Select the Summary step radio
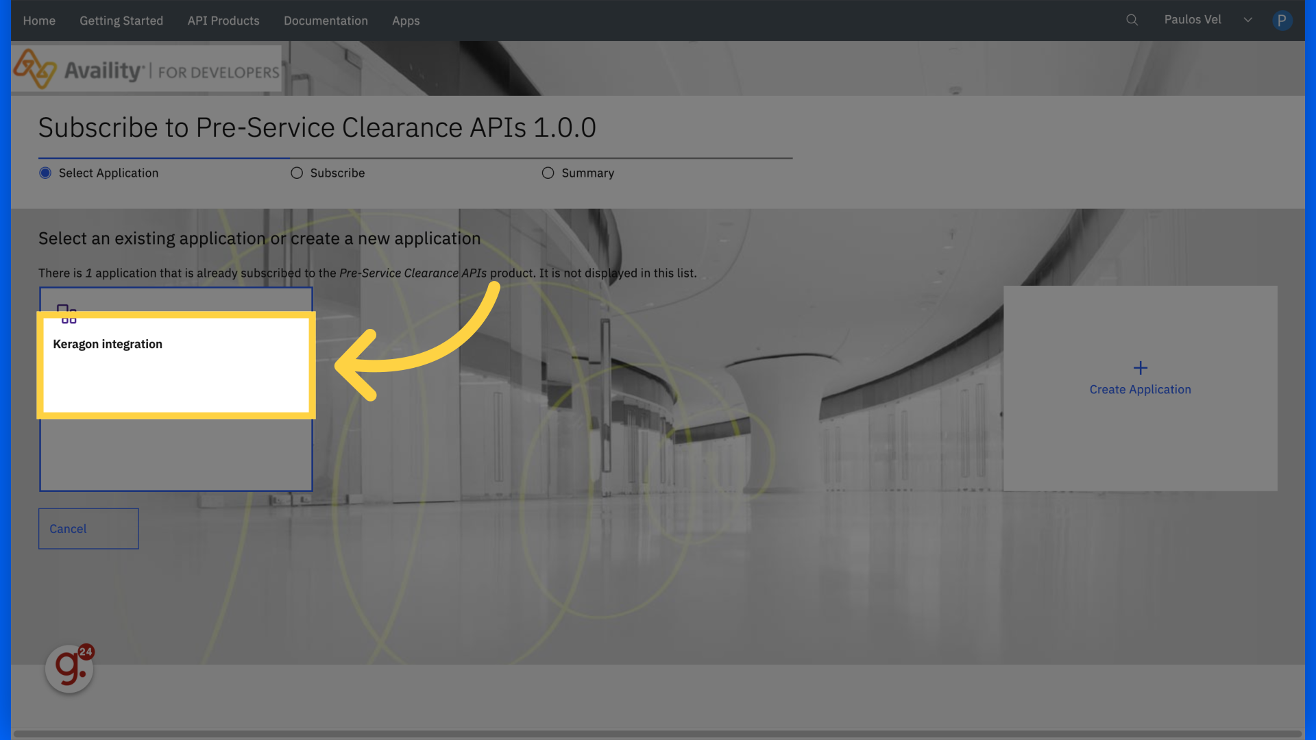The width and height of the screenshot is (1316, 740). [548, 173]
